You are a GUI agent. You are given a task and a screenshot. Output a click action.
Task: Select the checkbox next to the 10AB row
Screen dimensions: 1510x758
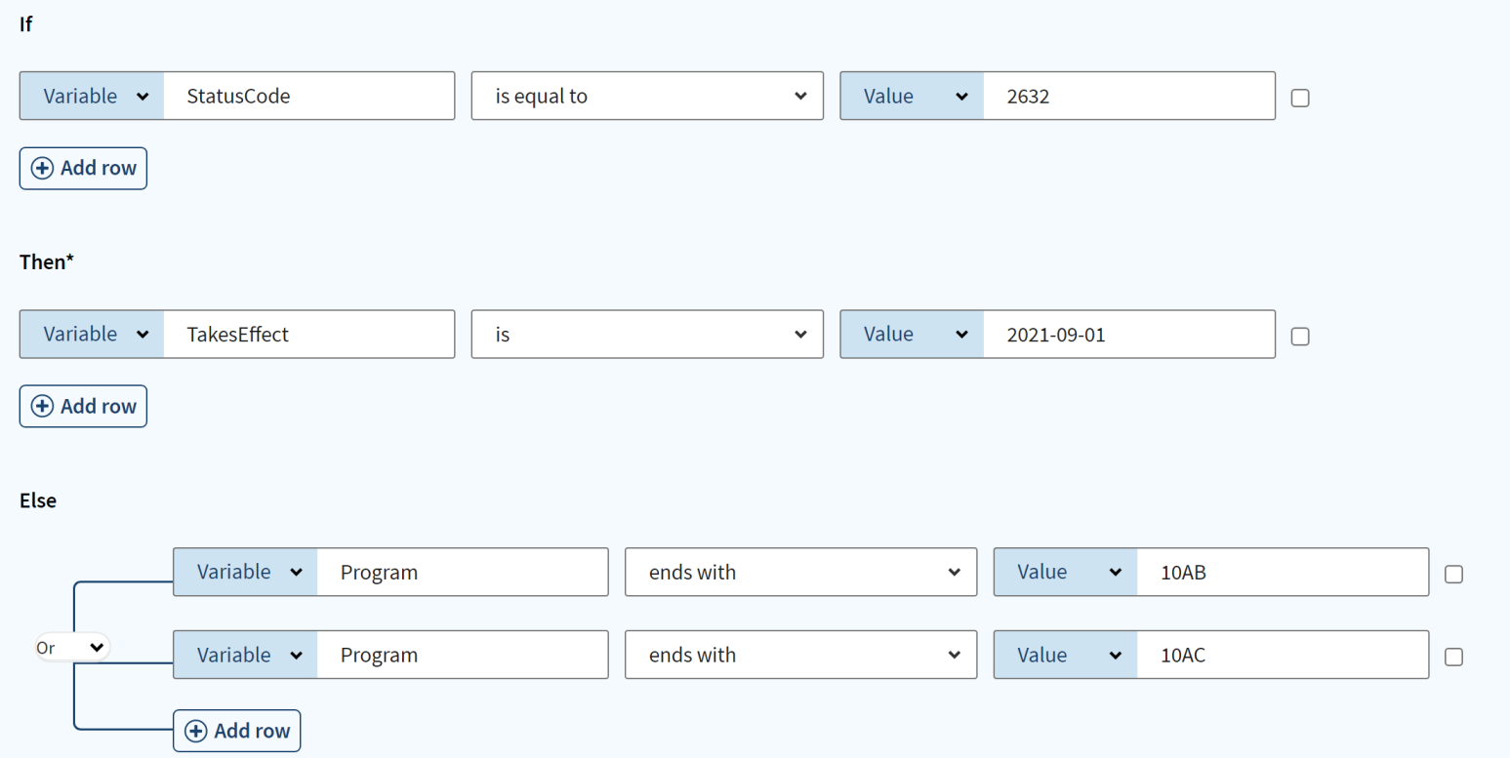[x=1453, y=574]
